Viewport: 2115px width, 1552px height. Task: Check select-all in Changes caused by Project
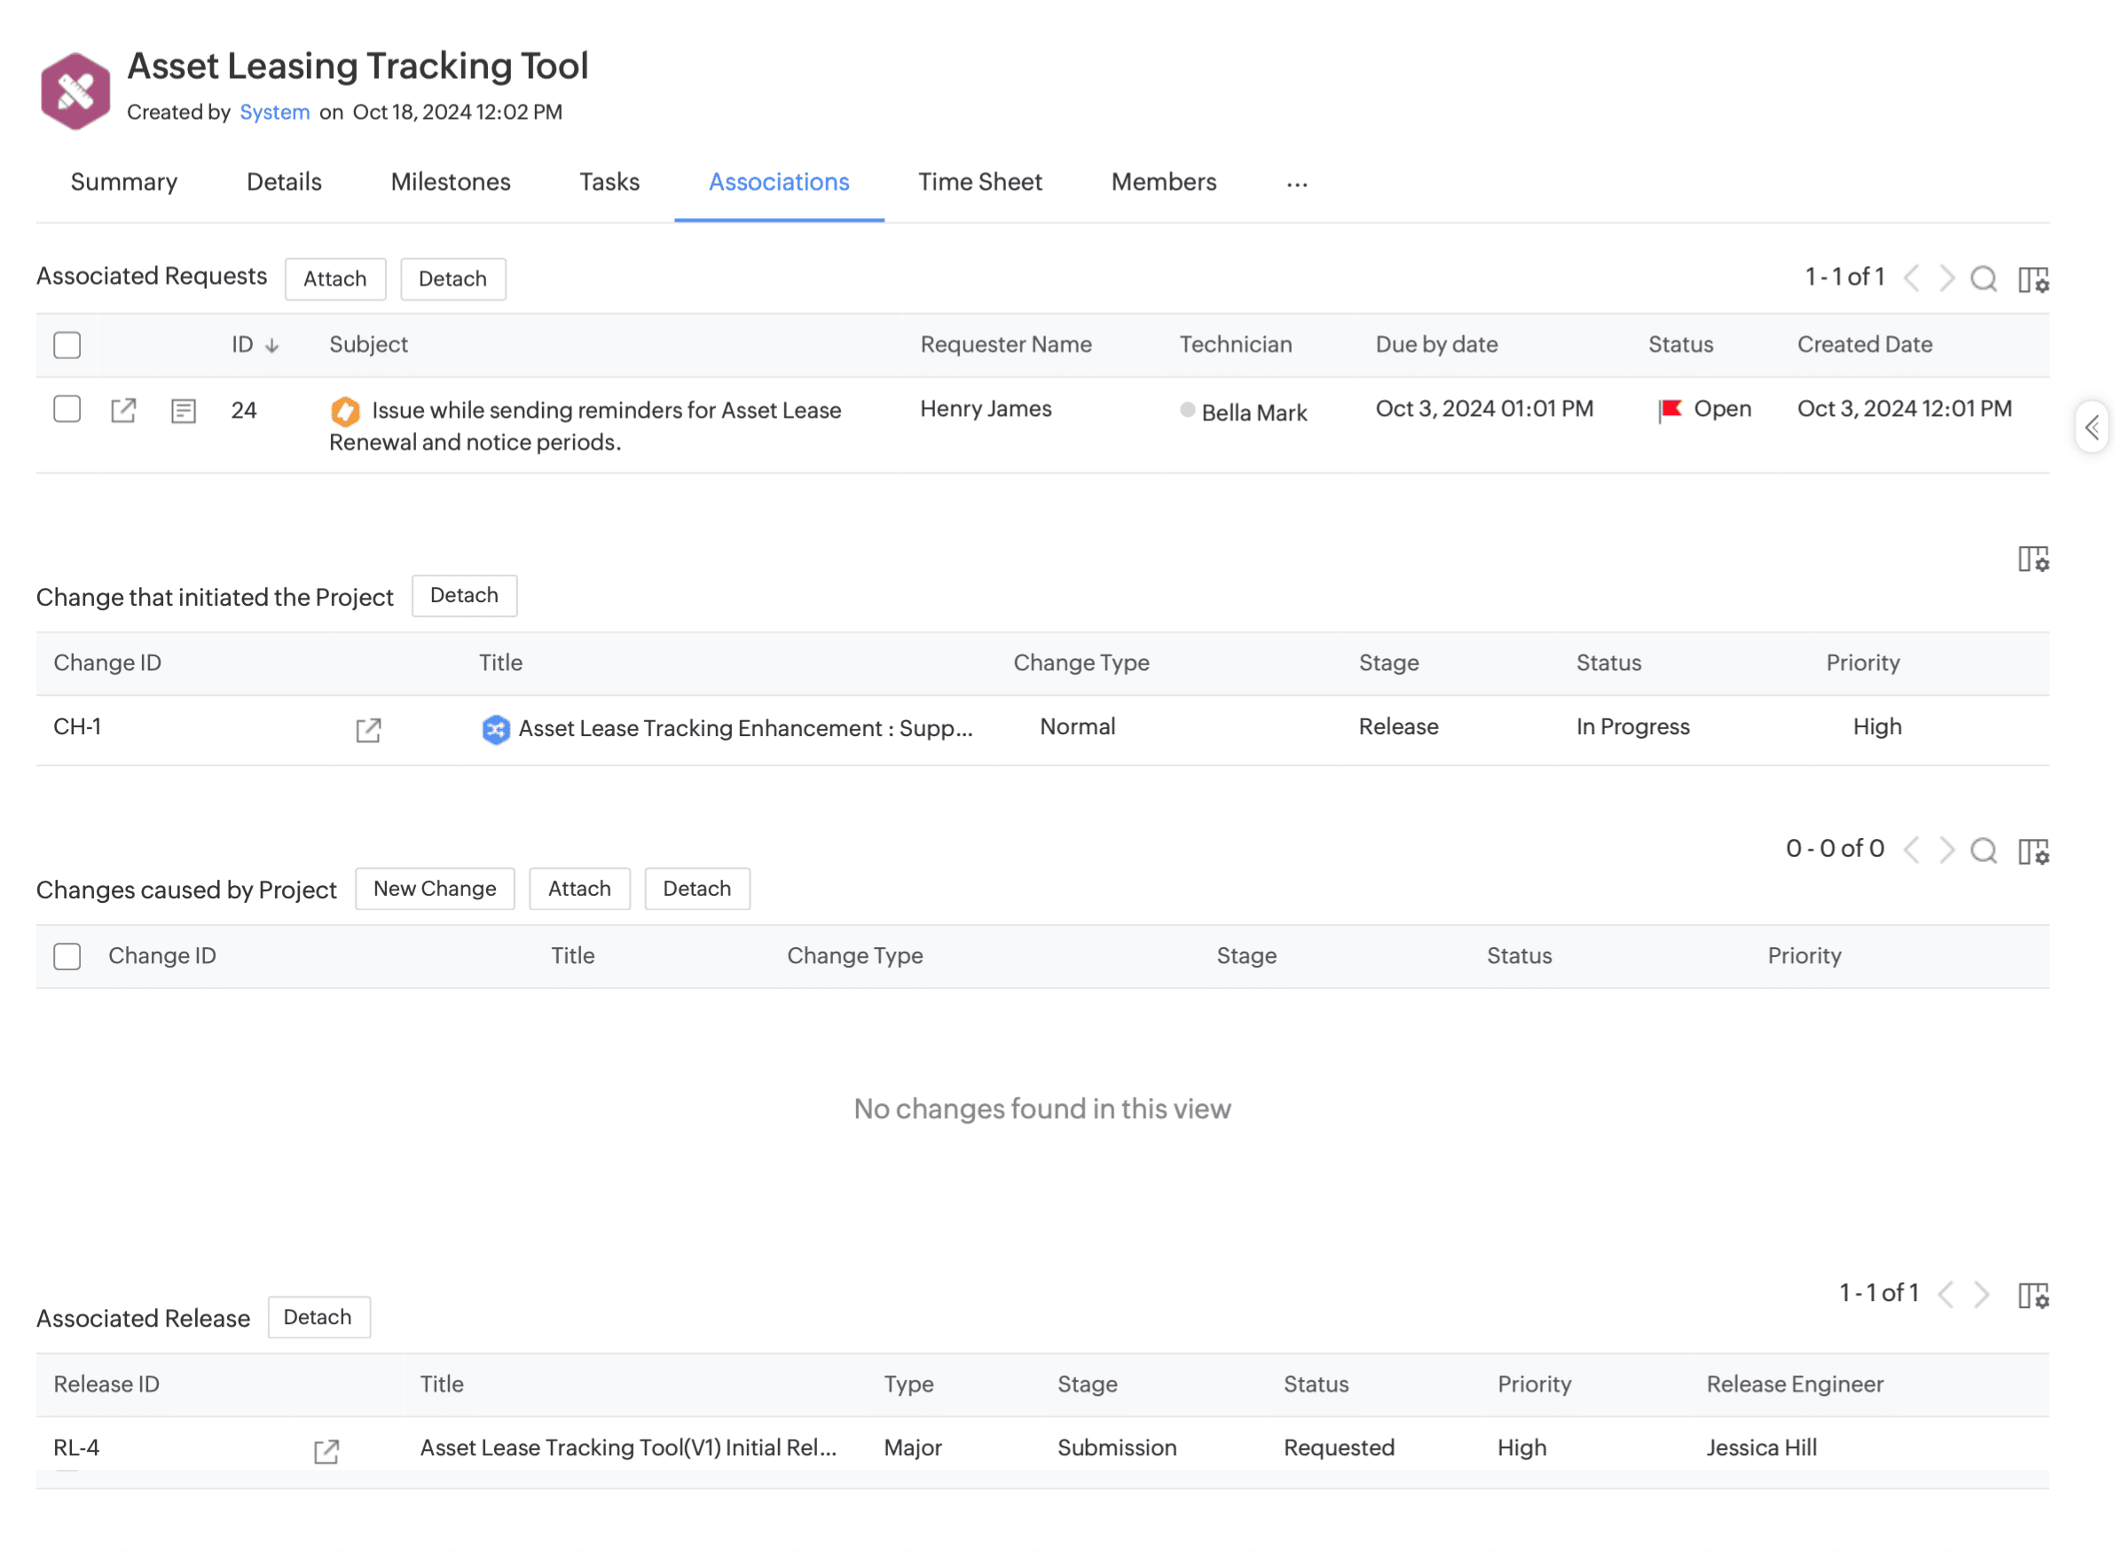tap(67, 956)
